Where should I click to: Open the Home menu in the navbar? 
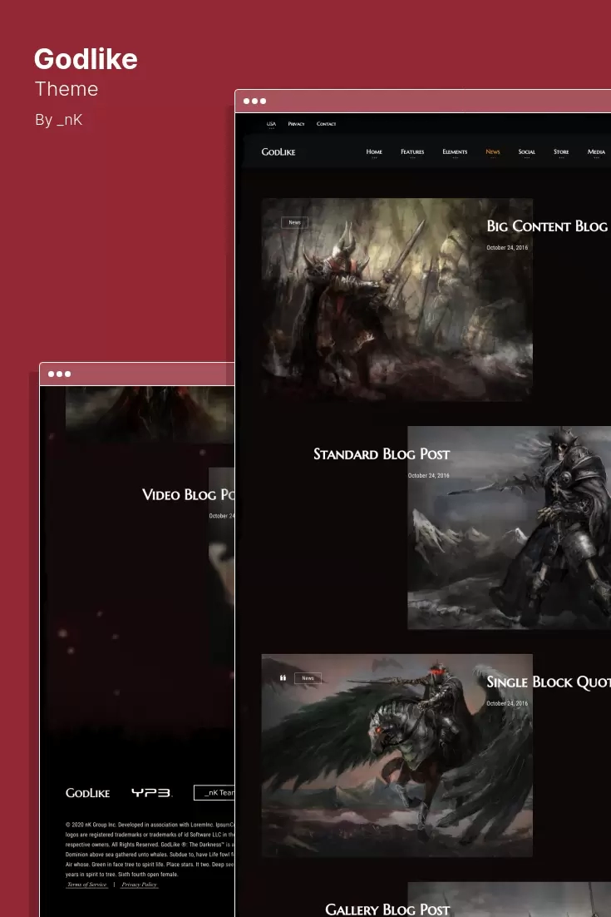[x=374, y=151]
